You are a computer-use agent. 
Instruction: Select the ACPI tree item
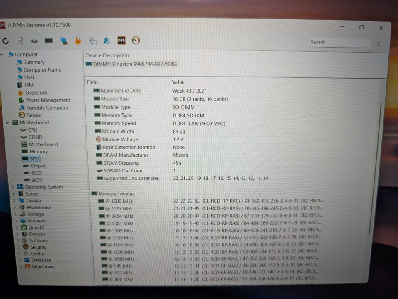click(33, 180)
